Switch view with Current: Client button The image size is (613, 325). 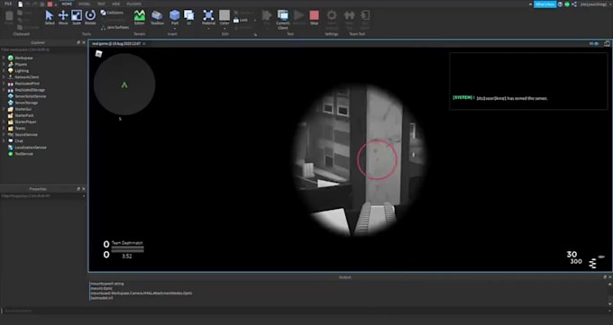(x=283, y=19)
